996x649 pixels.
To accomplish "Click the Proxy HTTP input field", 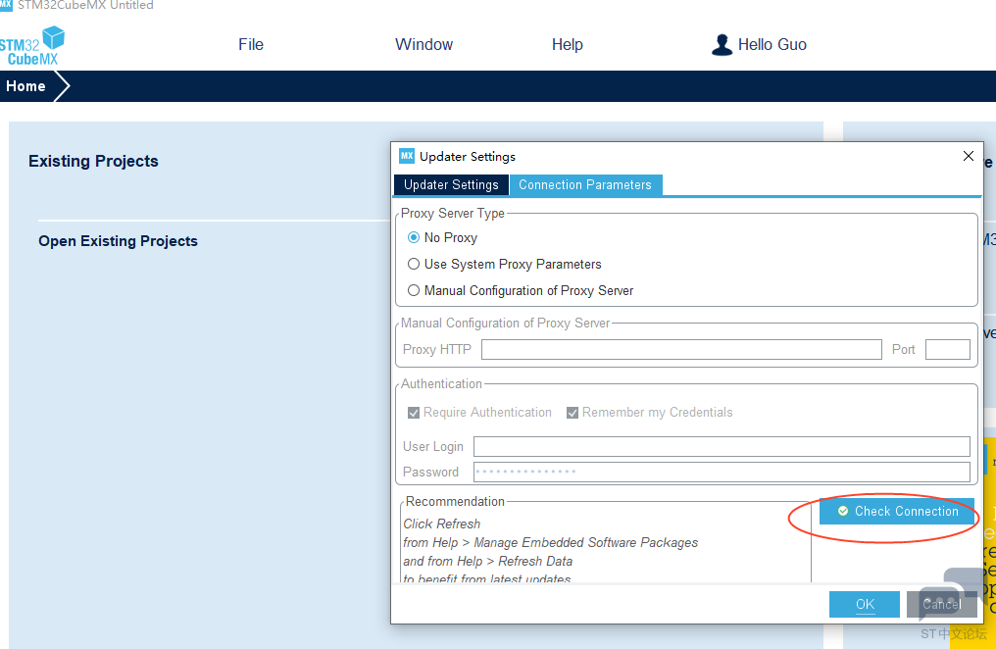I will coord(681,350).
